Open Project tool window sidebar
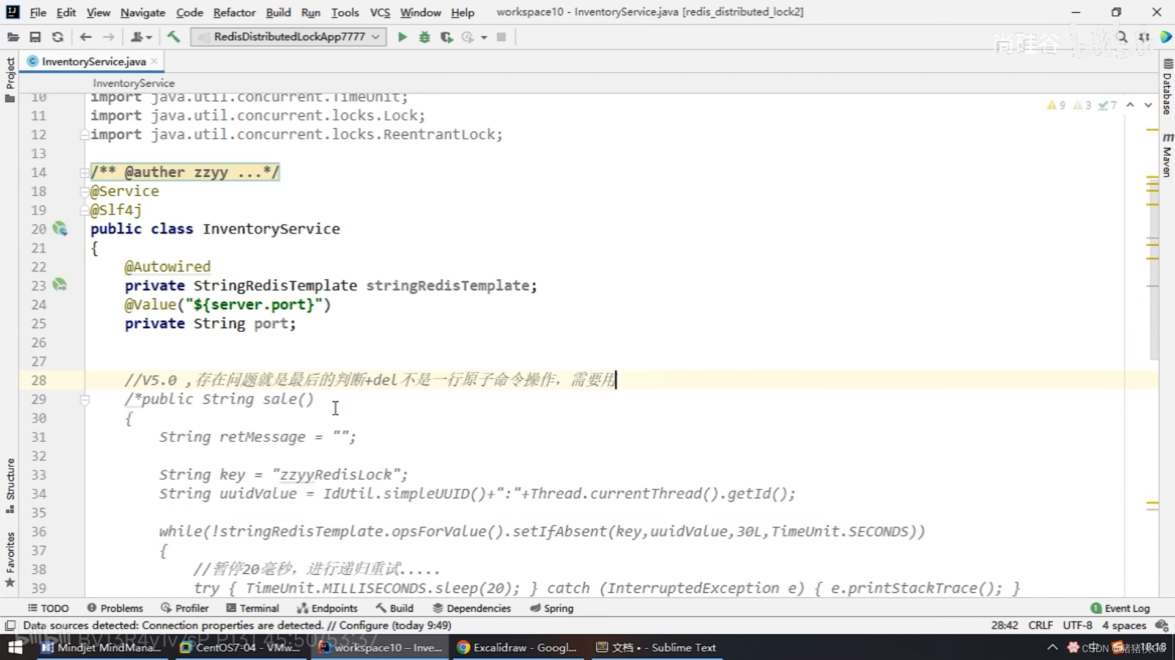 [10, 79]
